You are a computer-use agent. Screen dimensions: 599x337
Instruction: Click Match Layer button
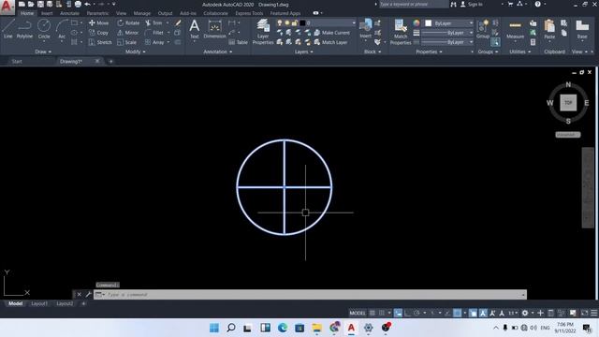330,42
